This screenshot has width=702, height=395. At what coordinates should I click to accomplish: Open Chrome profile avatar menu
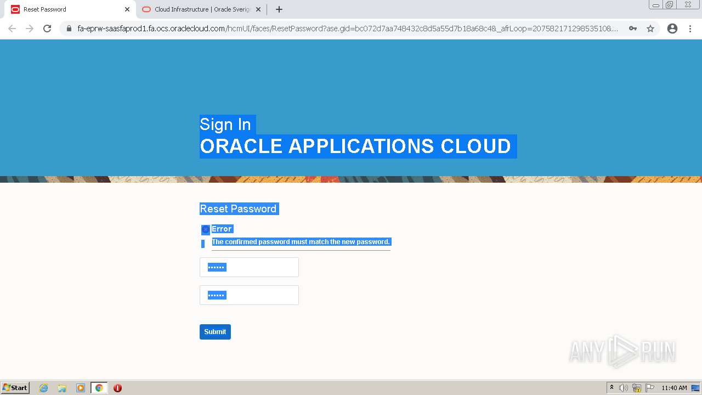[672, 29]
